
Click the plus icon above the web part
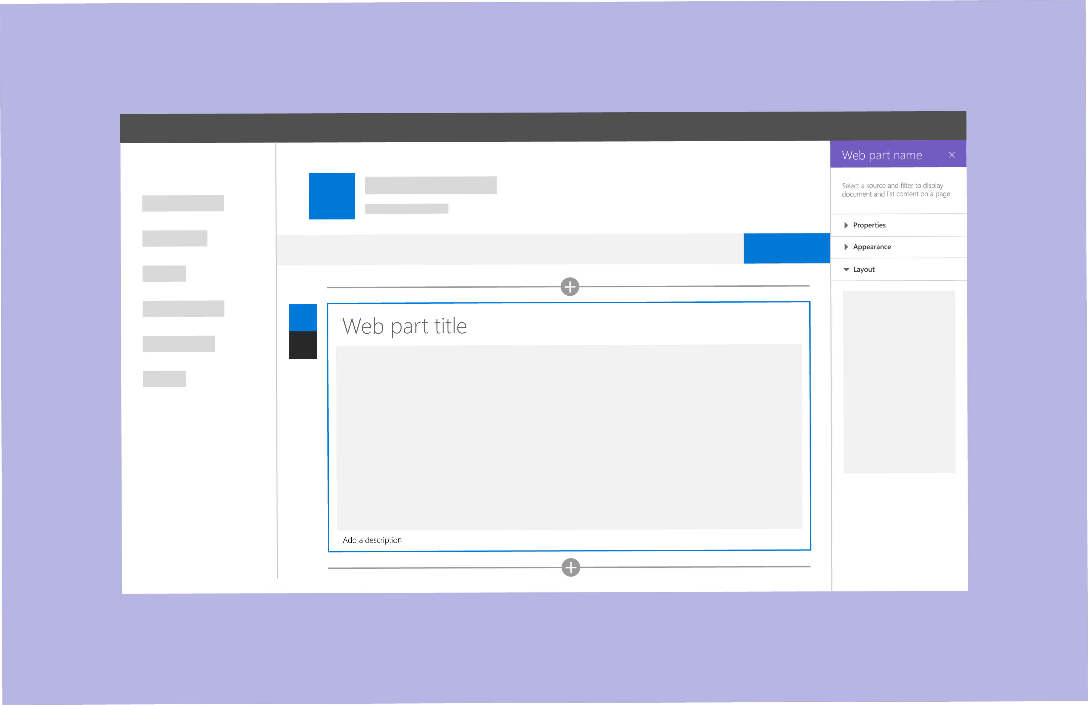tap(569, 287)
